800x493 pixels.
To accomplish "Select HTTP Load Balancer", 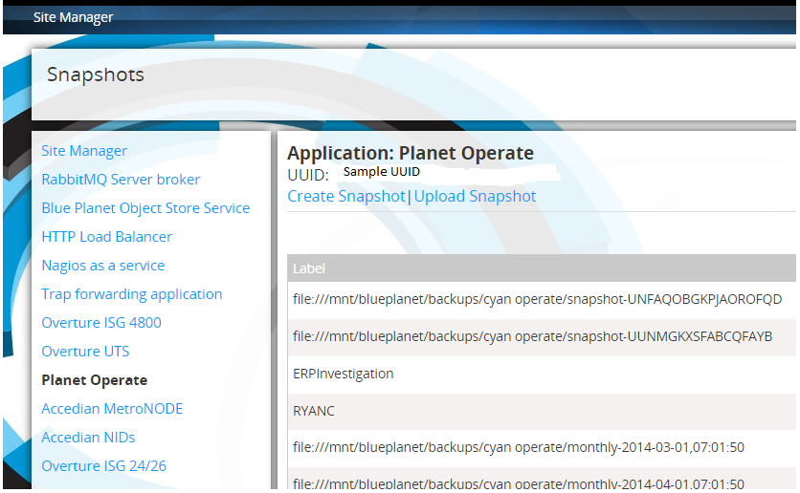I will tap(106, 237).
